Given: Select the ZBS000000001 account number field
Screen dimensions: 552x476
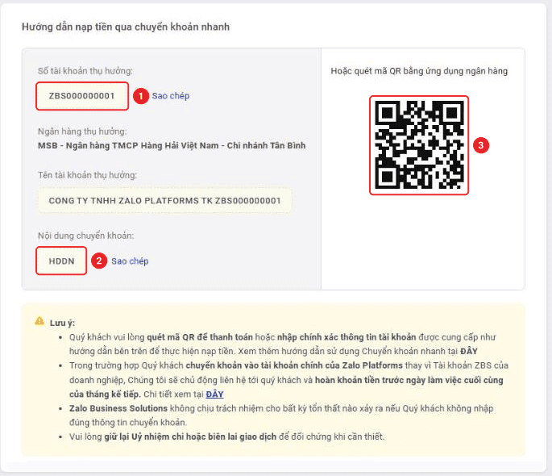Looking at the screenshot, I should pos(82,96).
